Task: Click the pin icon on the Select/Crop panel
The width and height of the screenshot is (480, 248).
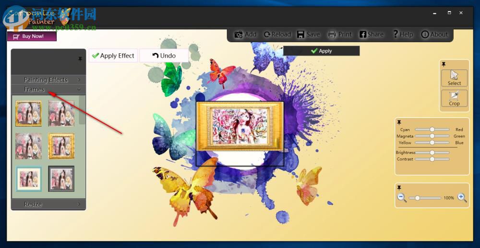Action: click(x=444, y=64)
